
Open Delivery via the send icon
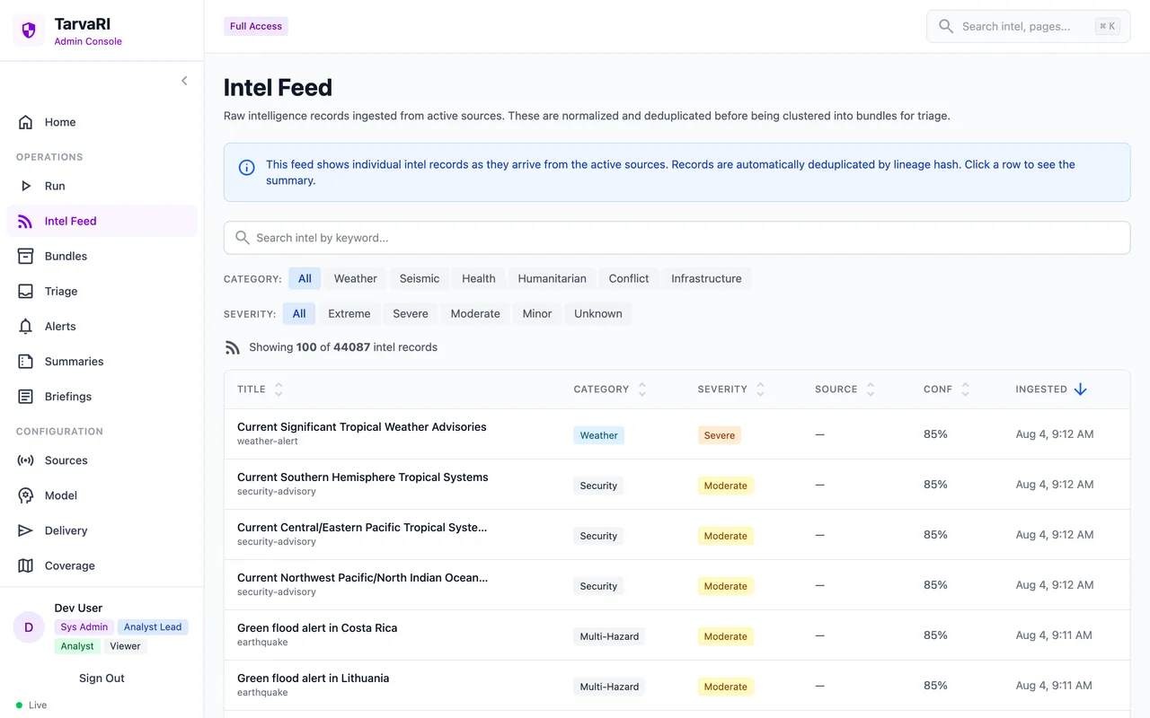coord(26,530)
